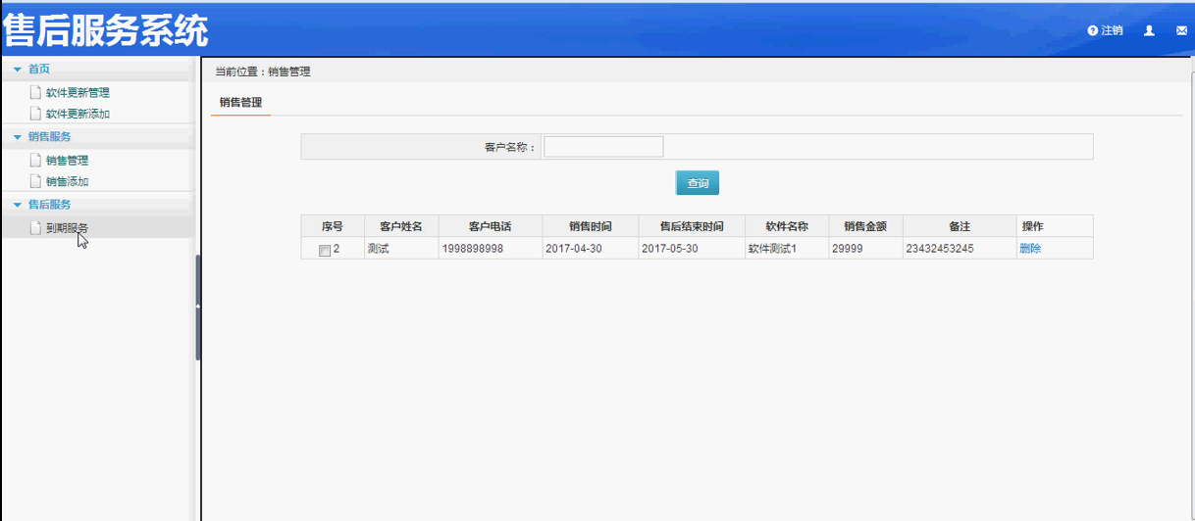Click 删除 link for 测试 row

pyautogui.click(x=1030, y=249)
